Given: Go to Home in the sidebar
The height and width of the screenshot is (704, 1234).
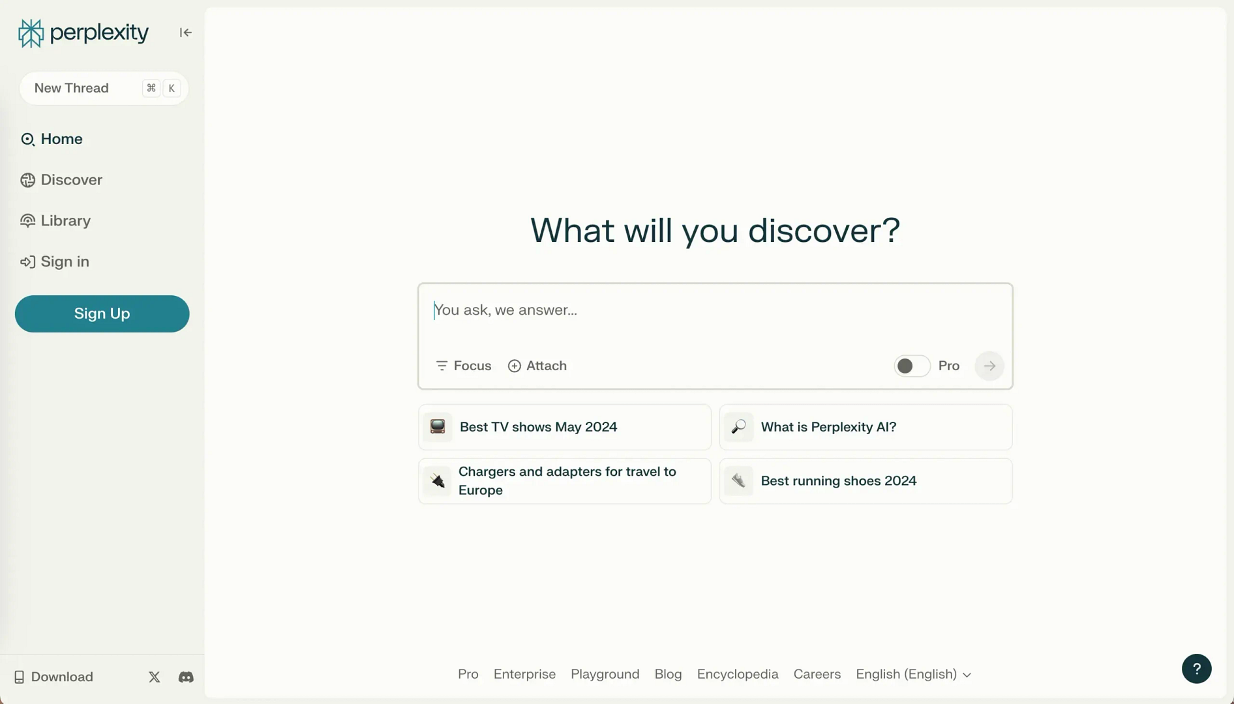Looking at the screenshot, I should click(x=52, y=139).
